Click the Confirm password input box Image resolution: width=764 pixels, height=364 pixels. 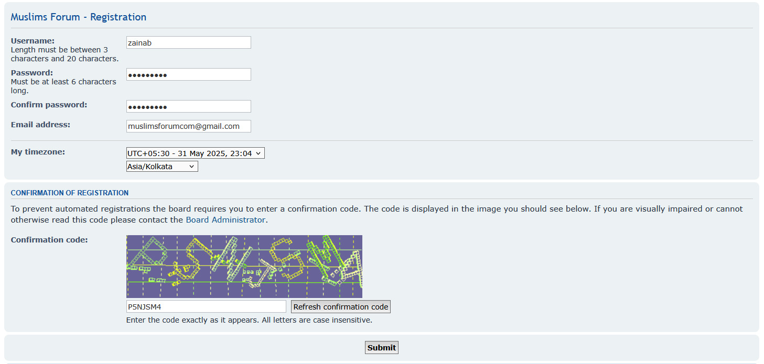(x=188, y=106)
